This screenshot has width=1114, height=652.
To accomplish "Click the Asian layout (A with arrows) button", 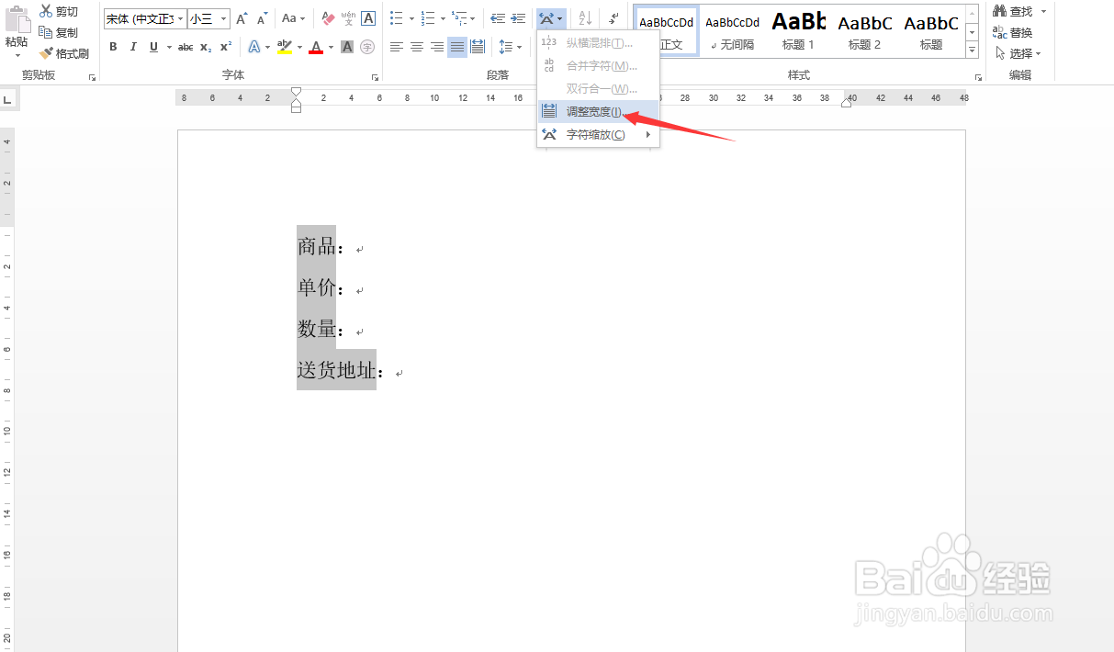I will pyautogui.click(x=551, y=18).
